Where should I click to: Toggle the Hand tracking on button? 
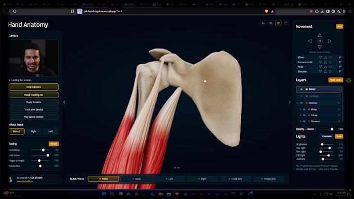pyautogui.click(x=34, y=95)
